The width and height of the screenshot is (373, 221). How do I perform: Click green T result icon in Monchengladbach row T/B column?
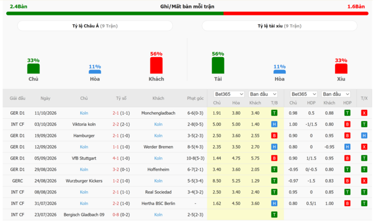click(x=274, y=113)
